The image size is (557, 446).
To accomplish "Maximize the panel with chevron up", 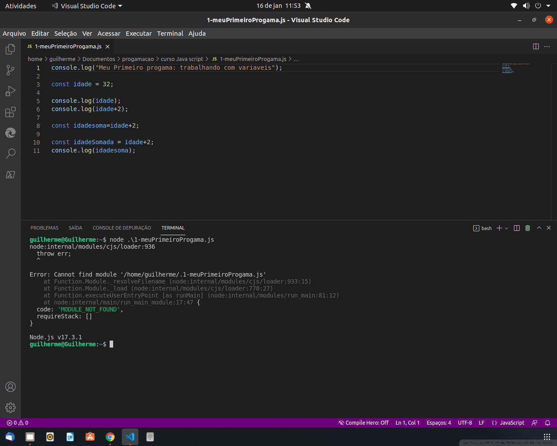I will (x=539, y=228).
